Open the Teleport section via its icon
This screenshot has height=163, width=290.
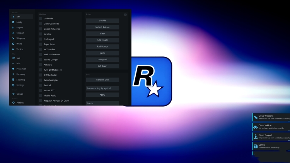click(x=13, y=33)
